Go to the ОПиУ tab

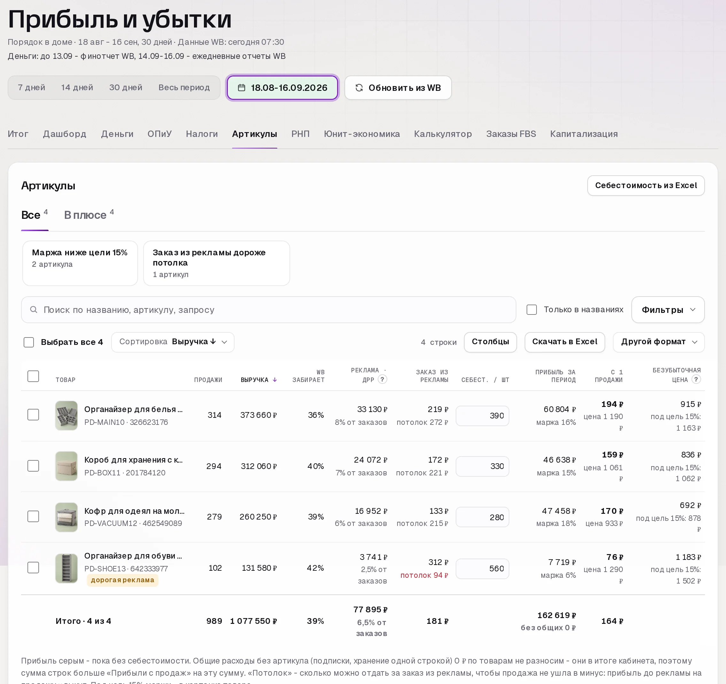(159, 134)
